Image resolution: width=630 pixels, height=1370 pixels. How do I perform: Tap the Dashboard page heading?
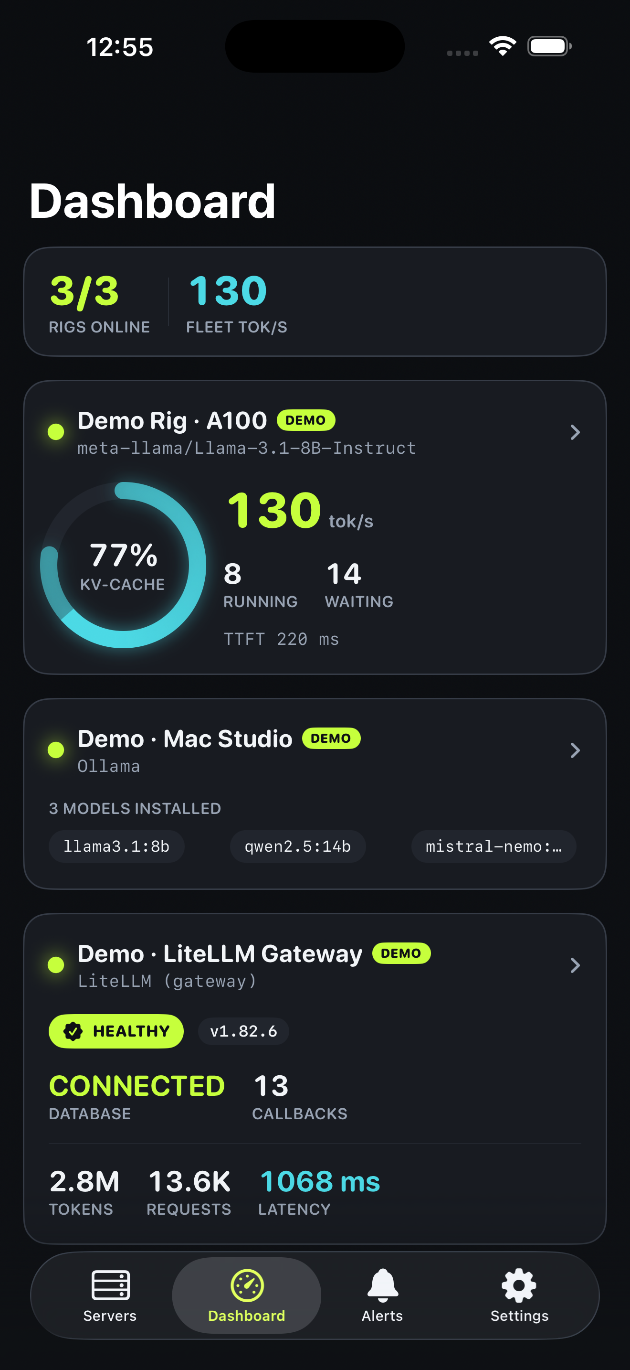(152, 201)
